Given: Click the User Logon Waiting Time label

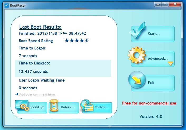Looking at the screenshot, I should (x=42, y=80).
